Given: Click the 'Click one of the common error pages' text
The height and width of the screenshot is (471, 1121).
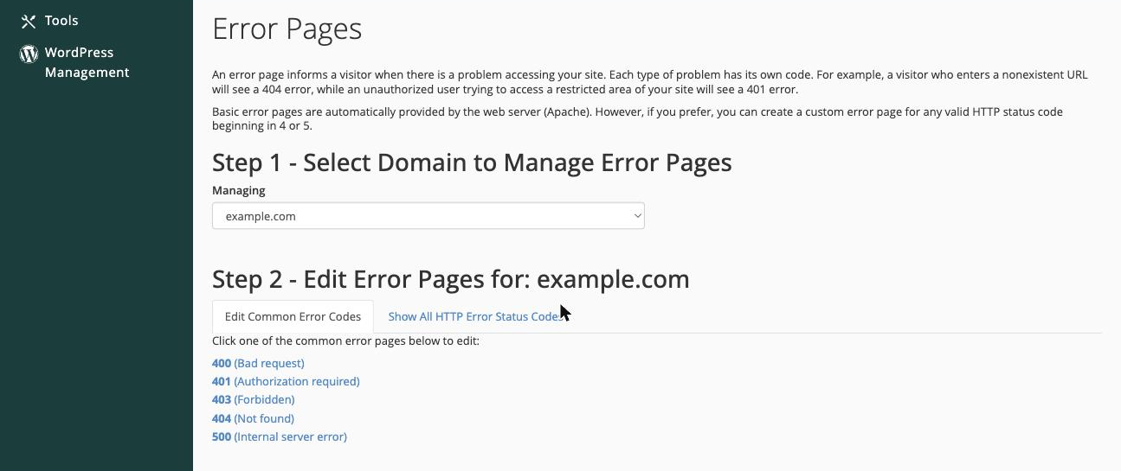Looking at the screenshot, I should pos(345,341).
